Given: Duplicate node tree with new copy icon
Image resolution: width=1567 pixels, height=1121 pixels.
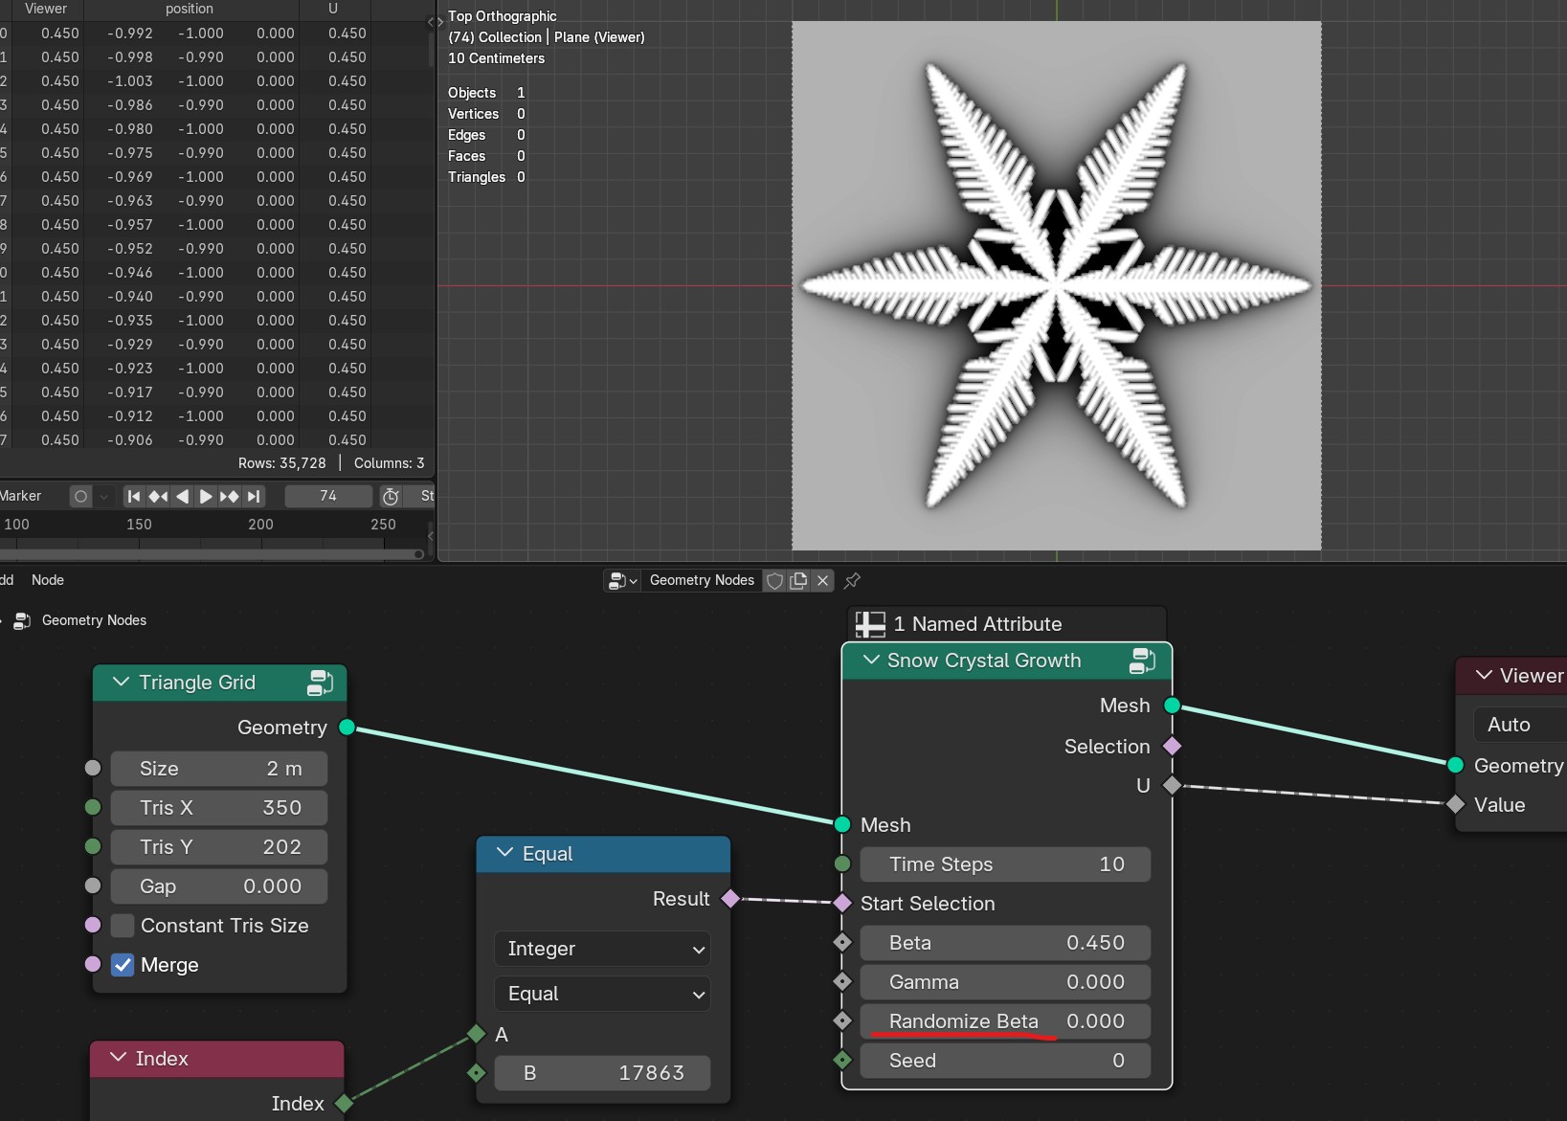Looking at the screenshot, I should coord(798,580).
